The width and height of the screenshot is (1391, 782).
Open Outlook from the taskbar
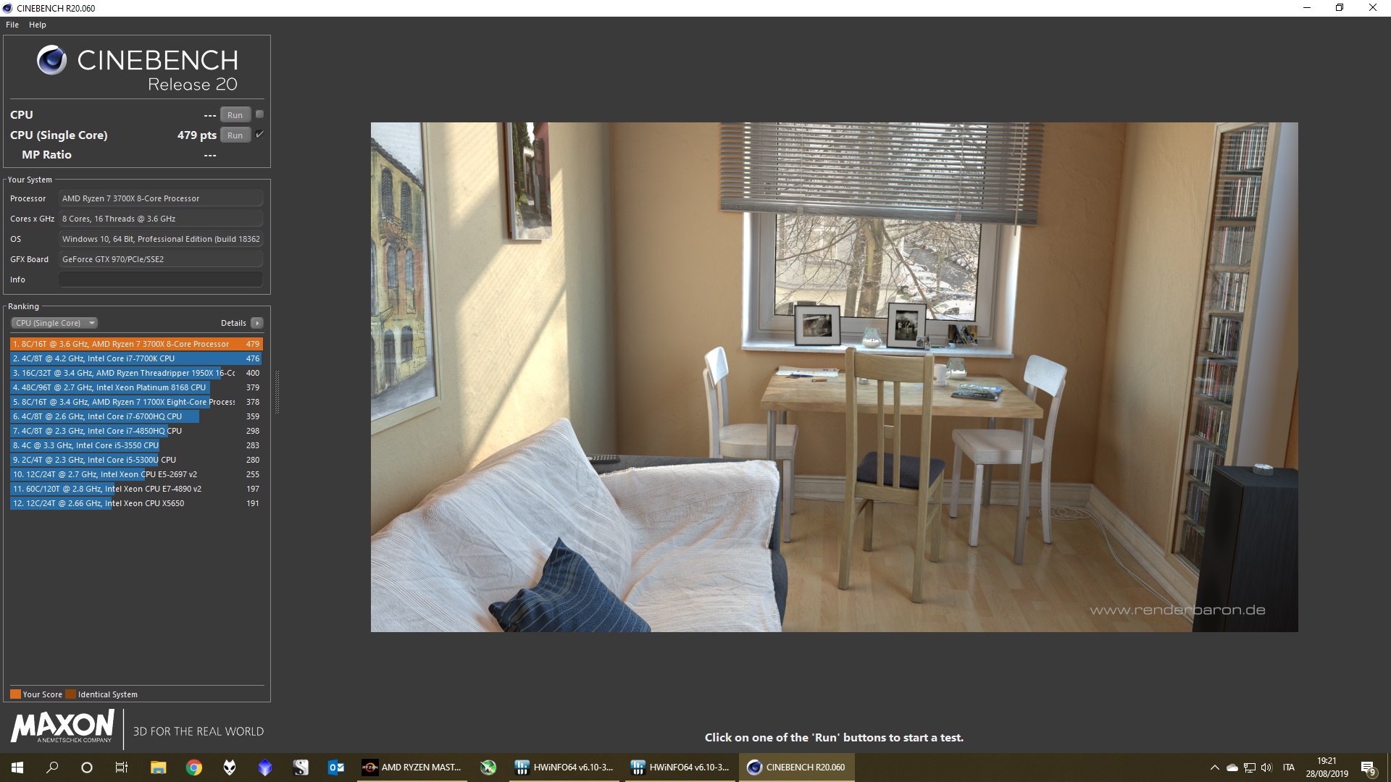coord(336,768)
